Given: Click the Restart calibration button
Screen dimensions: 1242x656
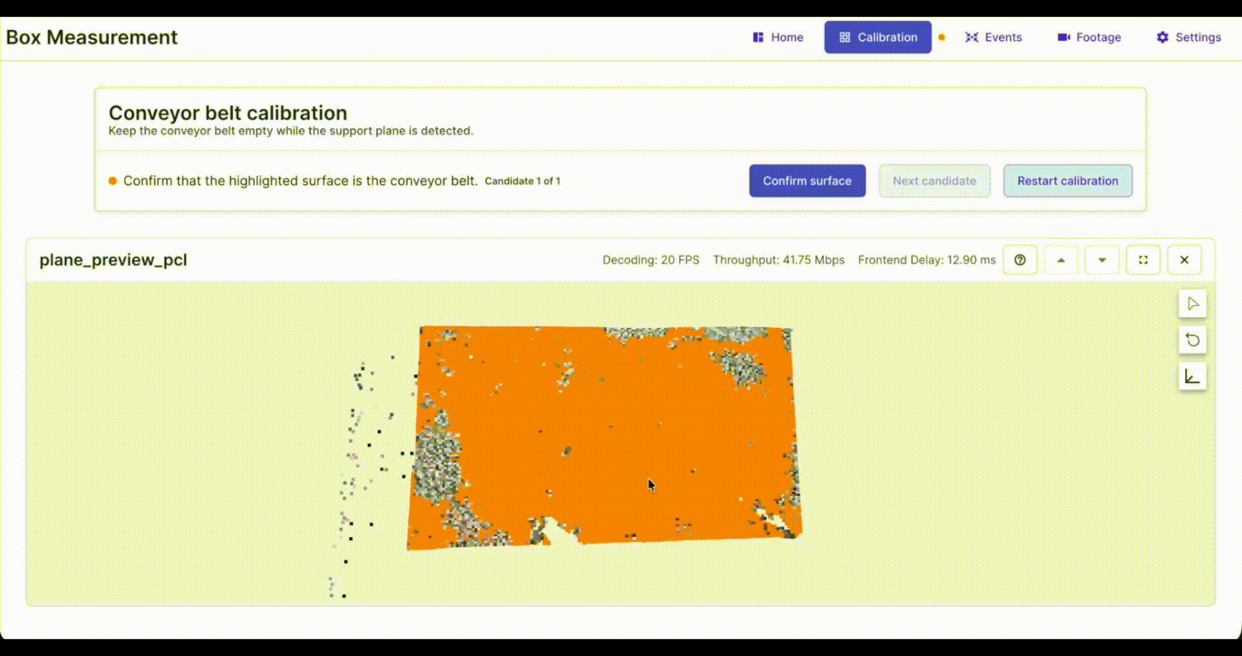Looking at the screenshot, I should click(1068, 181).
